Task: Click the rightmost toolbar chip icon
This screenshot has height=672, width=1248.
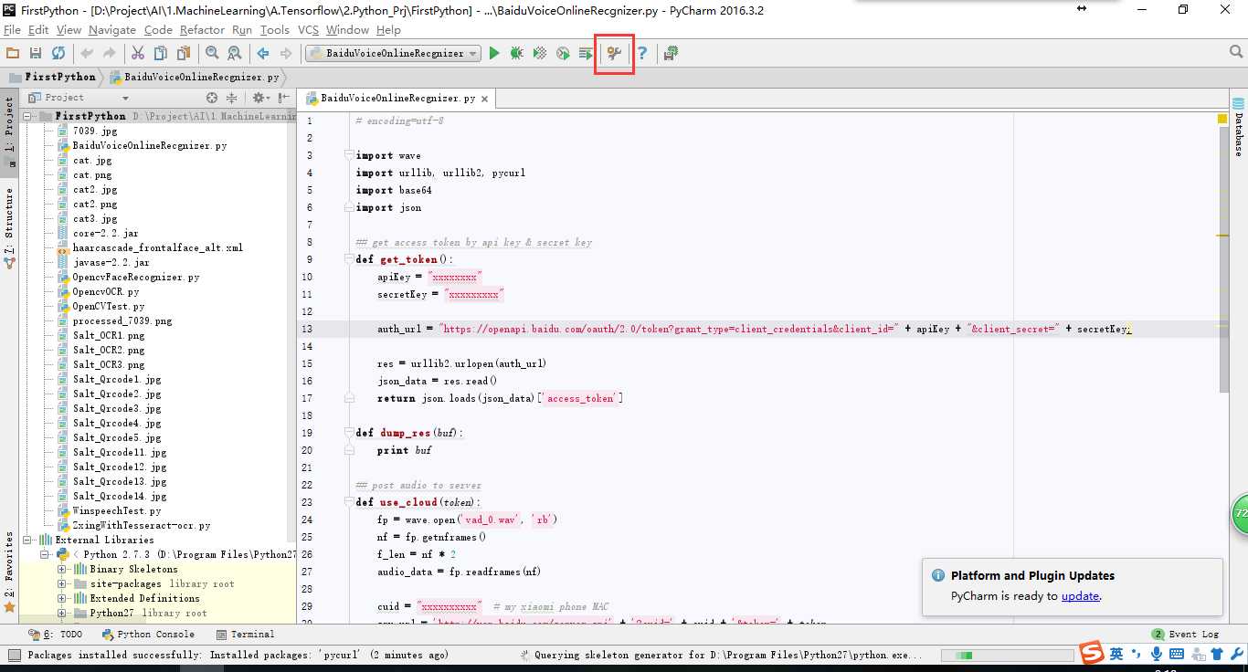Action: (671, 54)
